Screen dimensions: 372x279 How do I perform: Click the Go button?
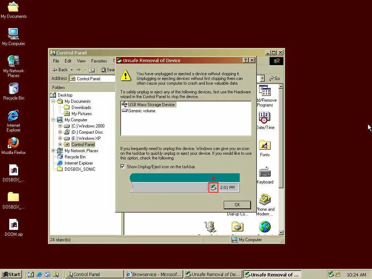pyautogui.click(x=275, y=78)
